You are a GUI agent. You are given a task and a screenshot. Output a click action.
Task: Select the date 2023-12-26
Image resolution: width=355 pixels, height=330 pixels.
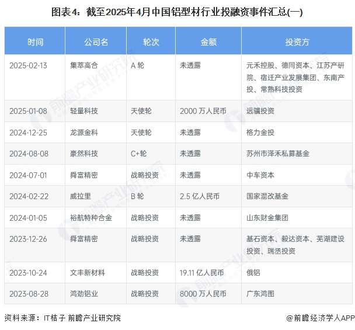point(28,239)
